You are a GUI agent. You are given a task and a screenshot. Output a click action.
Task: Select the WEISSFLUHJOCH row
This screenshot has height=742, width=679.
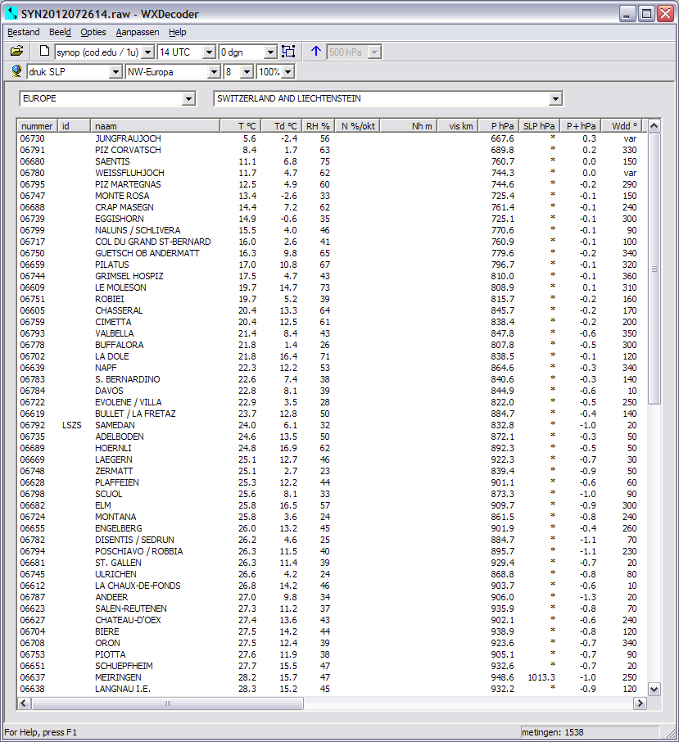point(331,173)
